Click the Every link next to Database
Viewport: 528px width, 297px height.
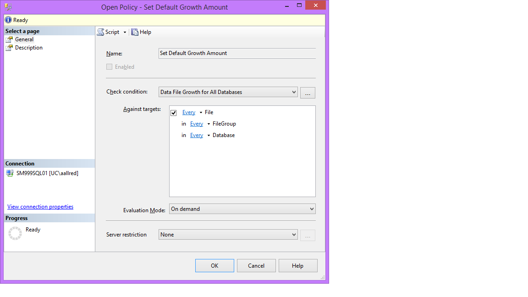(197, 135)
